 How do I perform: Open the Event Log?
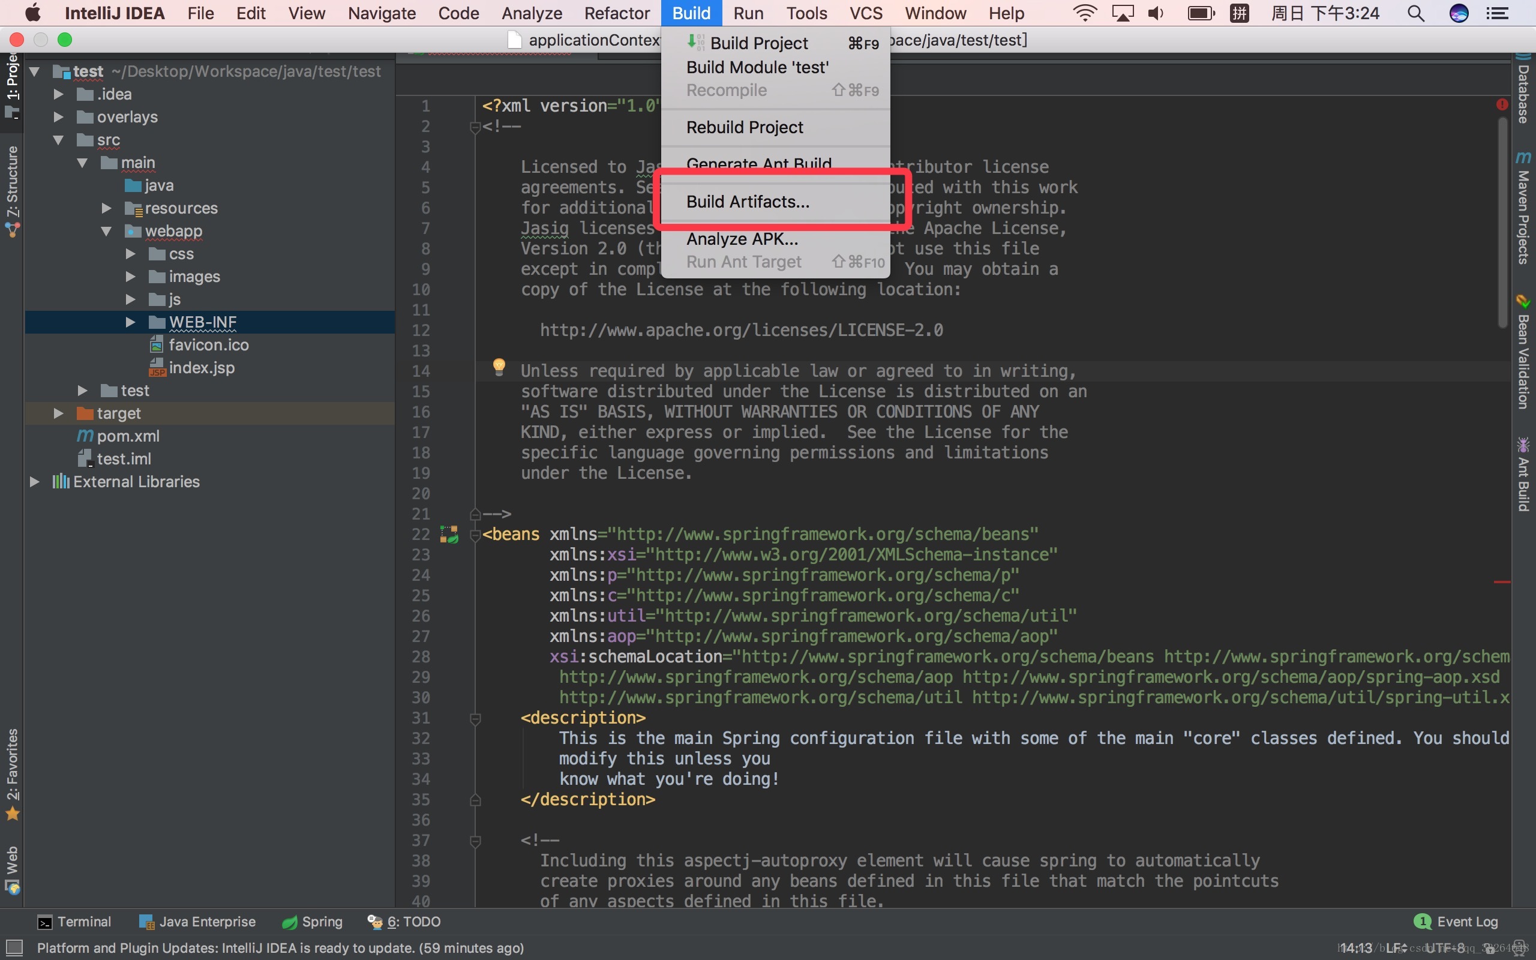(x=1456, y=922)
